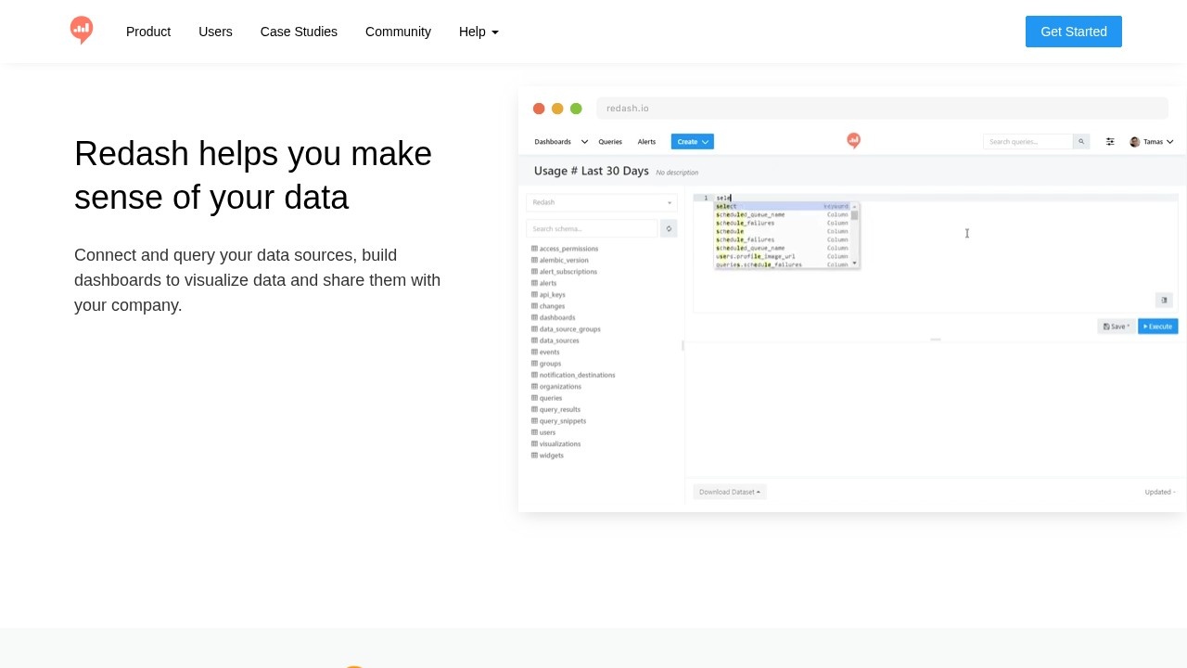Viewport: 1187px width, 668px height.
Task: Go to Case Studies page
Action: [299, 32]
